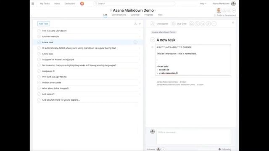269x151 pixels.
Task: Click the Following bell icon
Action: pyautogui.click(x=219, y=149)
